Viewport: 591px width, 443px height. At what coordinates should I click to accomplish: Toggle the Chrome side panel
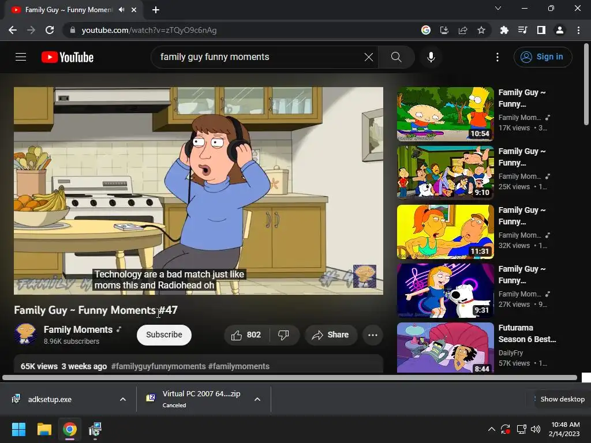(x=541, y=30)
